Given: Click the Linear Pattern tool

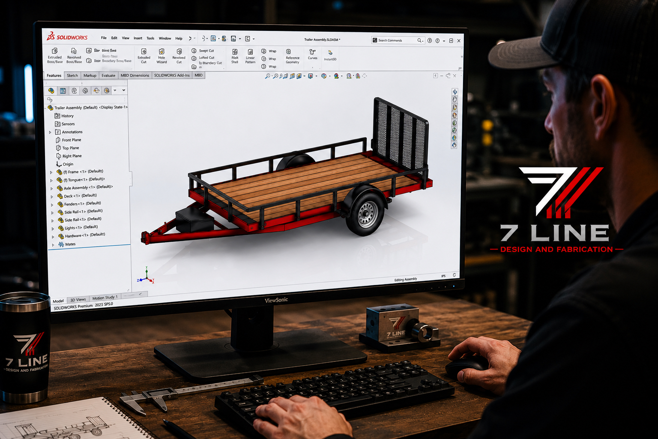Looking at the screenshot, I should [250, 56].
